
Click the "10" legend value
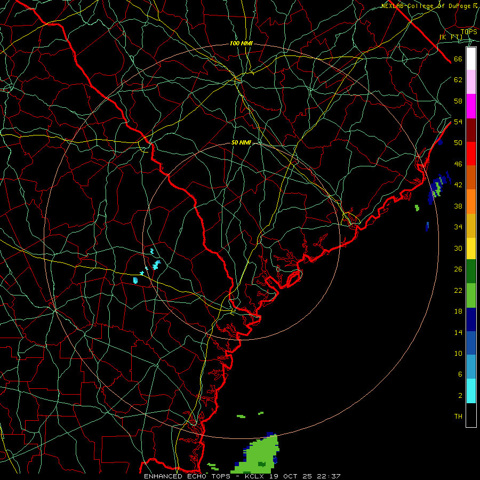458,353
